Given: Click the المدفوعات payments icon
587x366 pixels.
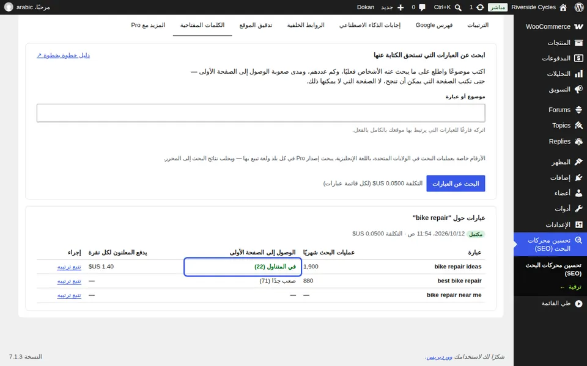Looking at the screenshot, I should [x=579, y=59].
